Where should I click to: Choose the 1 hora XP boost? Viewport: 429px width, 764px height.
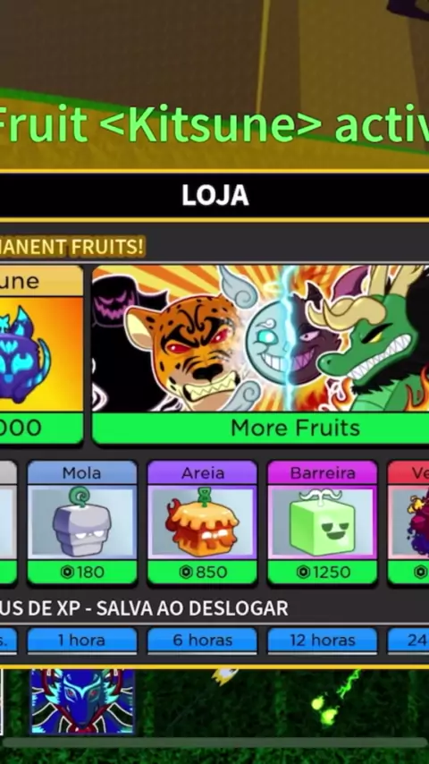click(82, 641)
